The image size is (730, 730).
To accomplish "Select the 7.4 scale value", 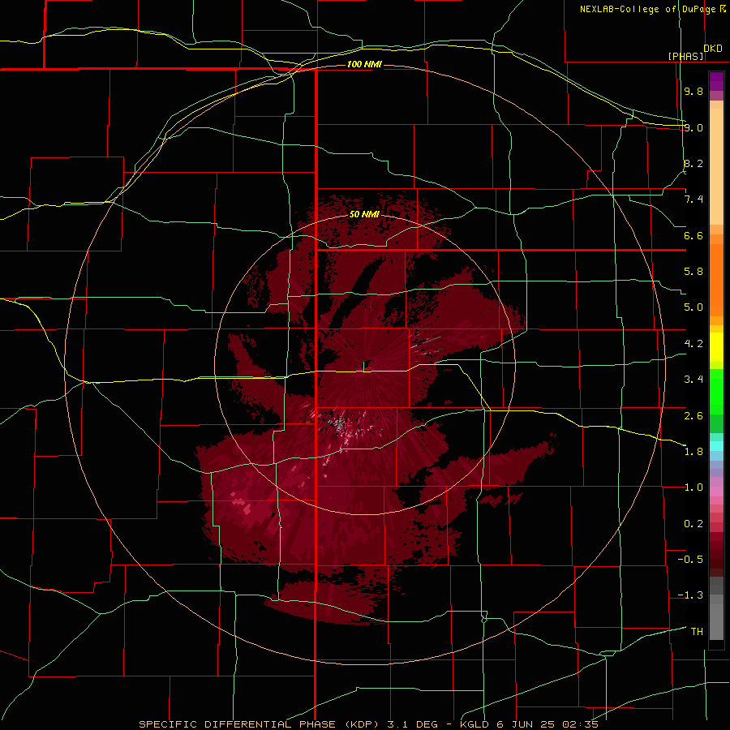I will (x=693, y=200).
